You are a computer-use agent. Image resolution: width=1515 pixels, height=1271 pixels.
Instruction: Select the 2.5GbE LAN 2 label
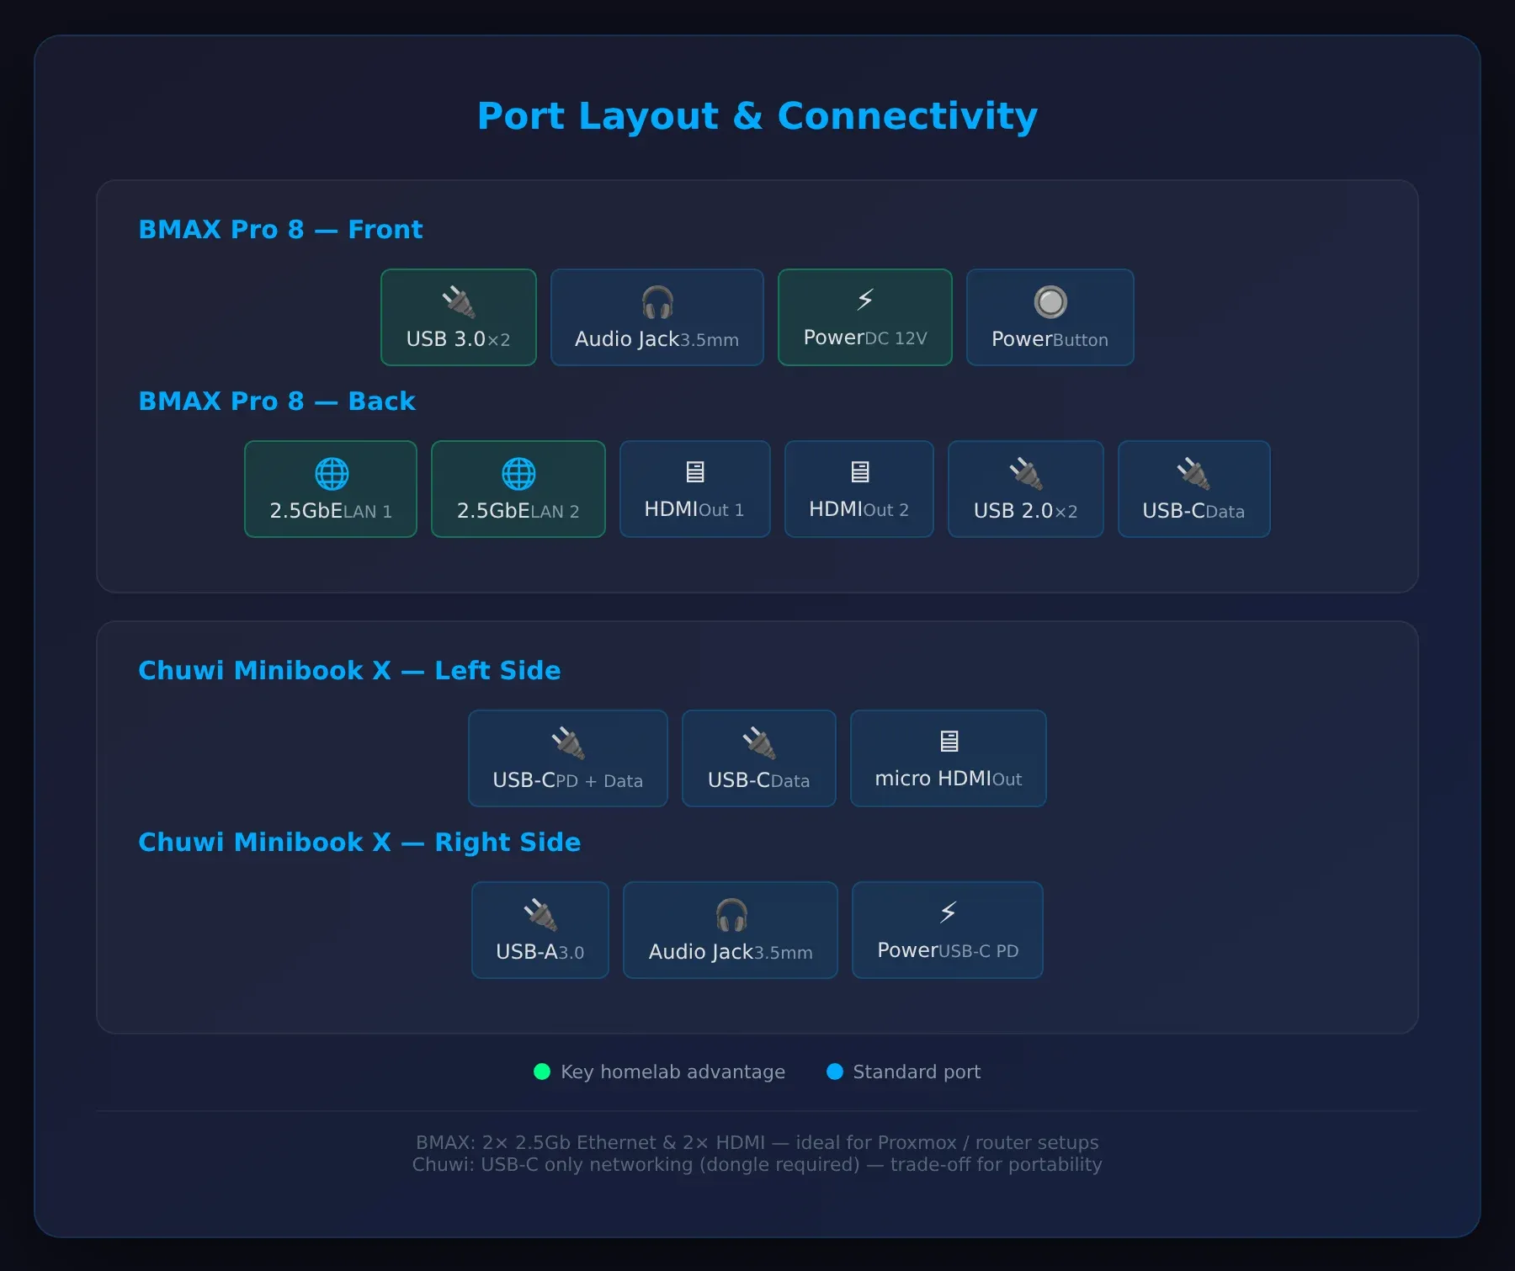tap(518, 511)
